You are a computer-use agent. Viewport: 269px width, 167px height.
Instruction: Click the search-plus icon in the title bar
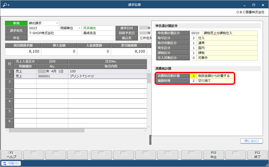point(6,5)
